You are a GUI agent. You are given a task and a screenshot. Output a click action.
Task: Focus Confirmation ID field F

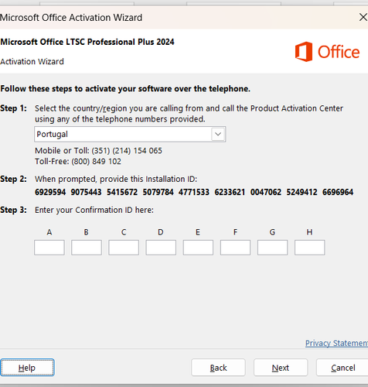tap(235, 248)
